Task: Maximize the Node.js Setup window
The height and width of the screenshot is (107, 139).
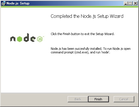Action: tap(130, 4)
